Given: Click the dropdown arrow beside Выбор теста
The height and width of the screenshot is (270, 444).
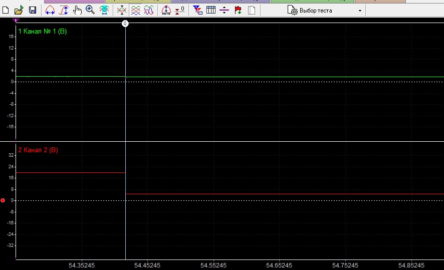Looking at the screenshot, I should pyautogui.click(x=360, y=11).
